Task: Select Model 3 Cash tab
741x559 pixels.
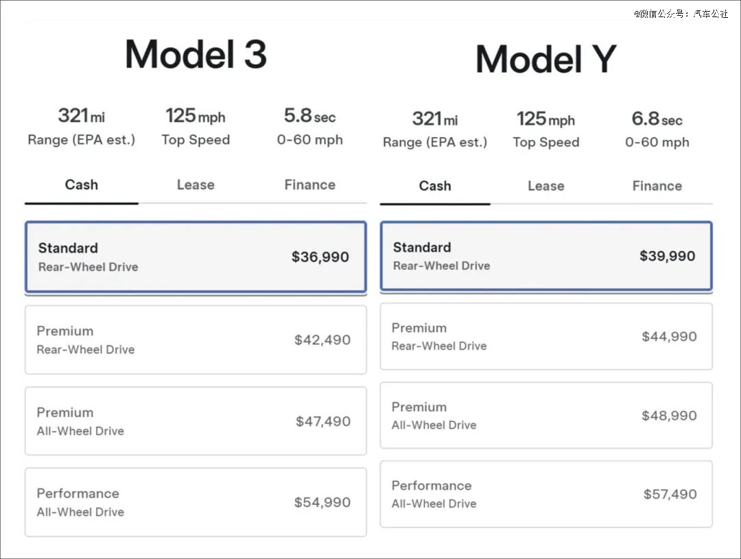Action: [82, 185]
